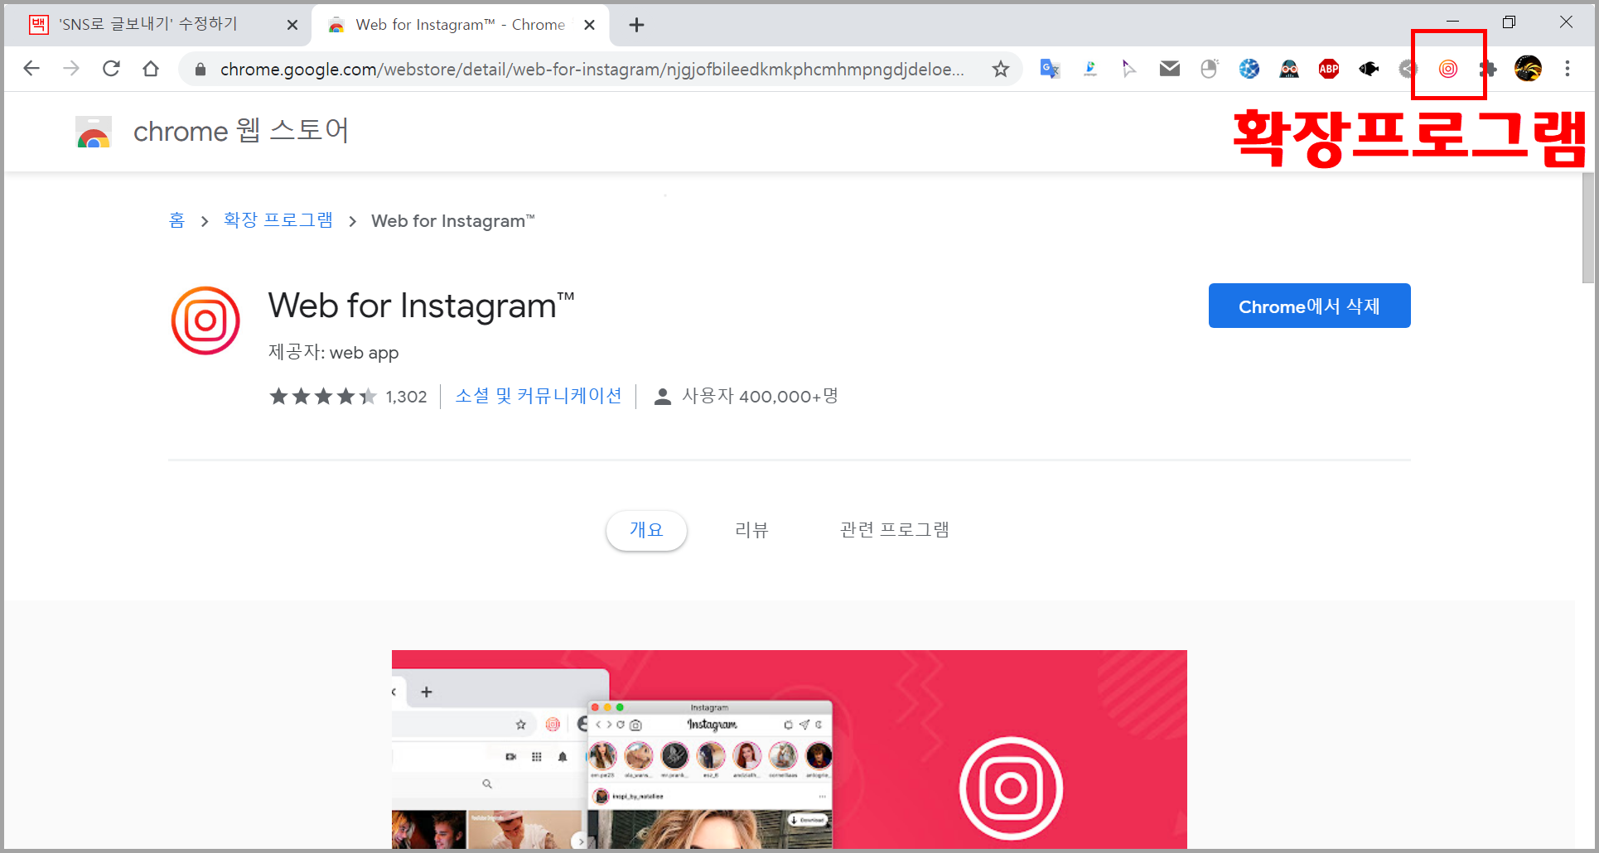This screenshot has height=853, width=1599.
Task: Bookmark this page with the star icon
Action: click(1001, 69)
